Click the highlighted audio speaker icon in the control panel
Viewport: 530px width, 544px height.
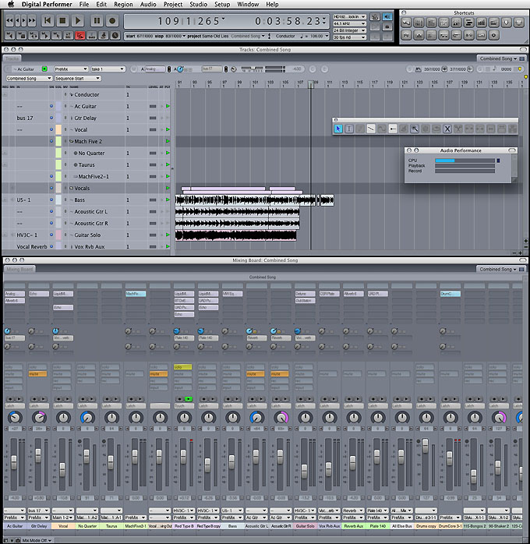click(387, 16)
